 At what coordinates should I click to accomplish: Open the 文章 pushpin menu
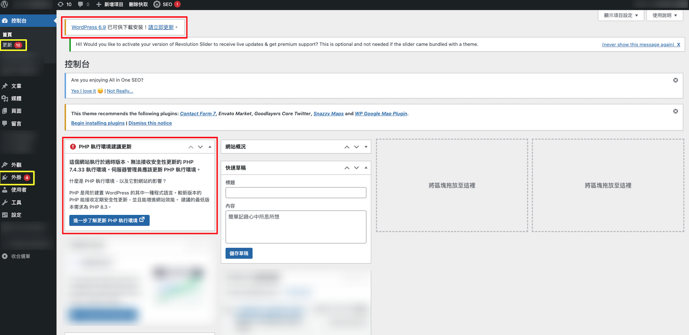point(5,86)
